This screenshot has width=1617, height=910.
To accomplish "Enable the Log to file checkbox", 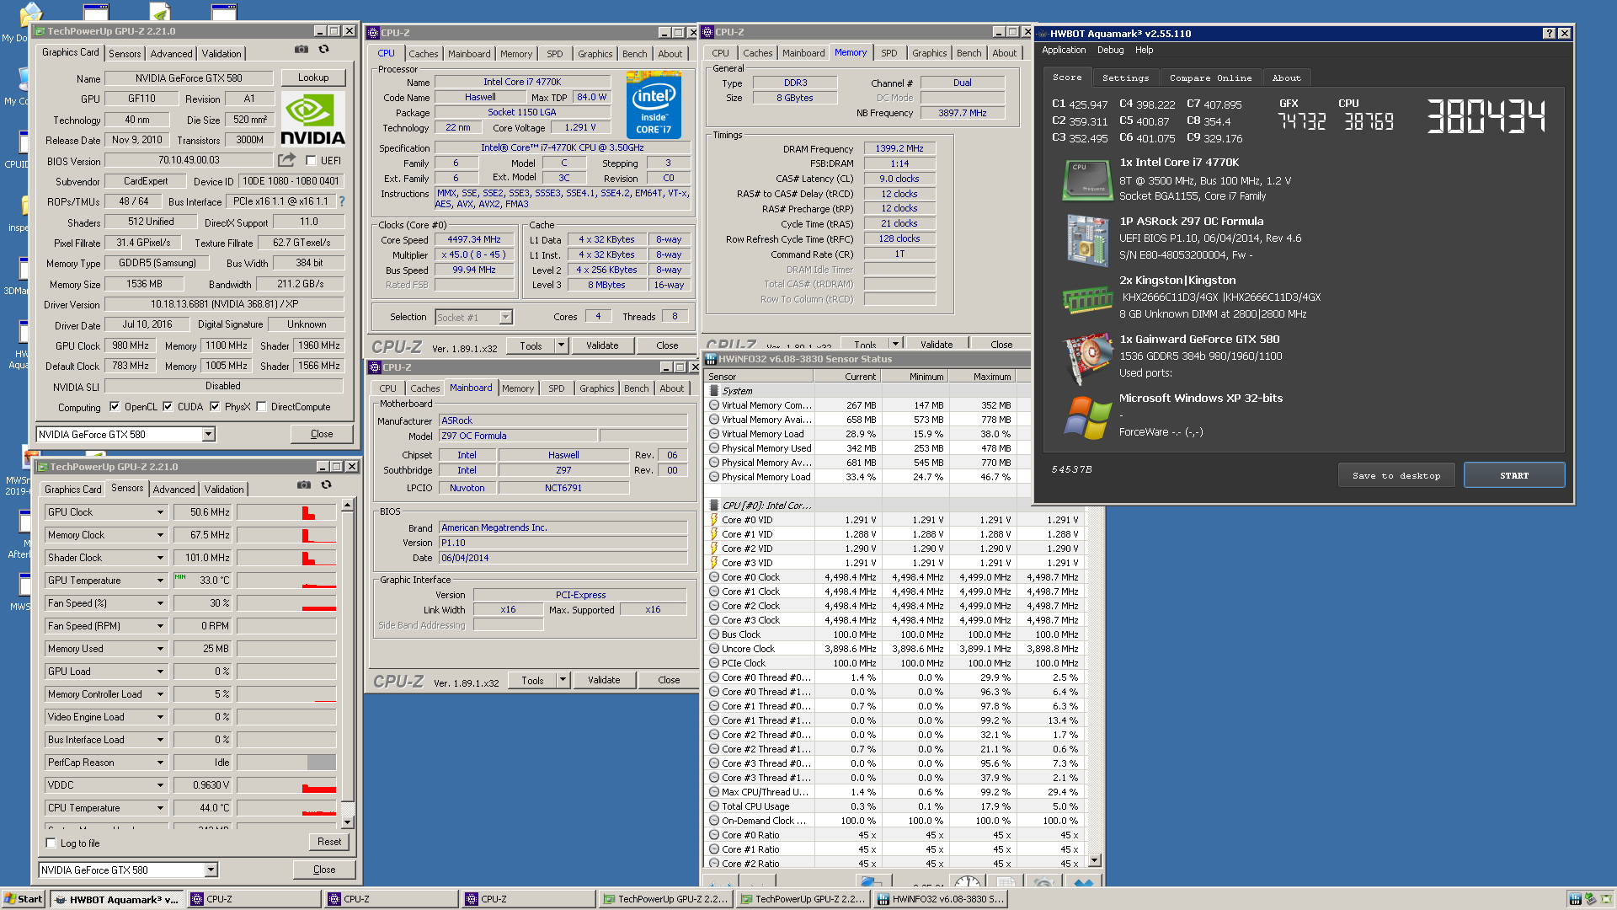I will pyautogui.click(x=51, y=843).
